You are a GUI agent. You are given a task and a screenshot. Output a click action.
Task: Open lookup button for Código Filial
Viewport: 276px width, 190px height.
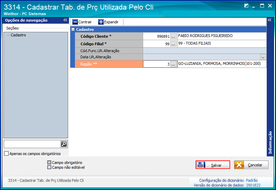pos(173,44)
